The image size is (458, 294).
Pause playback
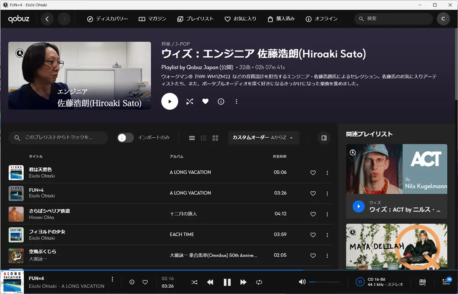tap(227, 282)
